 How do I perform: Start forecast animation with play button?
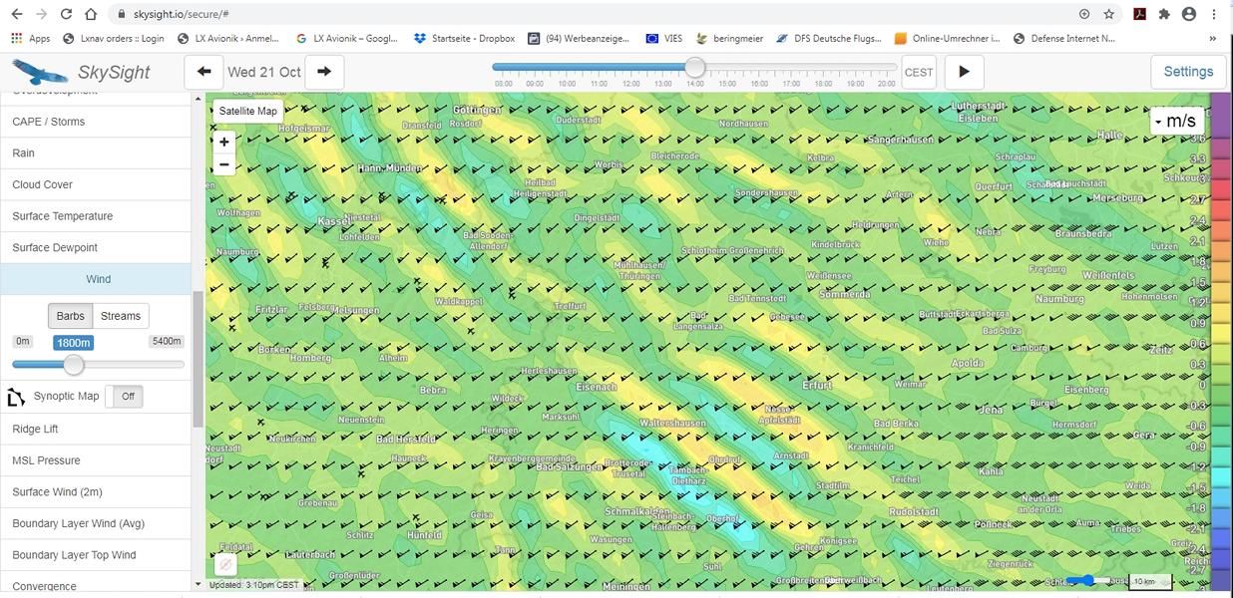pyautogui.click(x=964, y=72)
